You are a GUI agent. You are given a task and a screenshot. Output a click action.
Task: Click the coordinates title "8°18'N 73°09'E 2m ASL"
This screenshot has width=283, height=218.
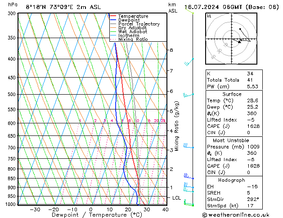63,7
